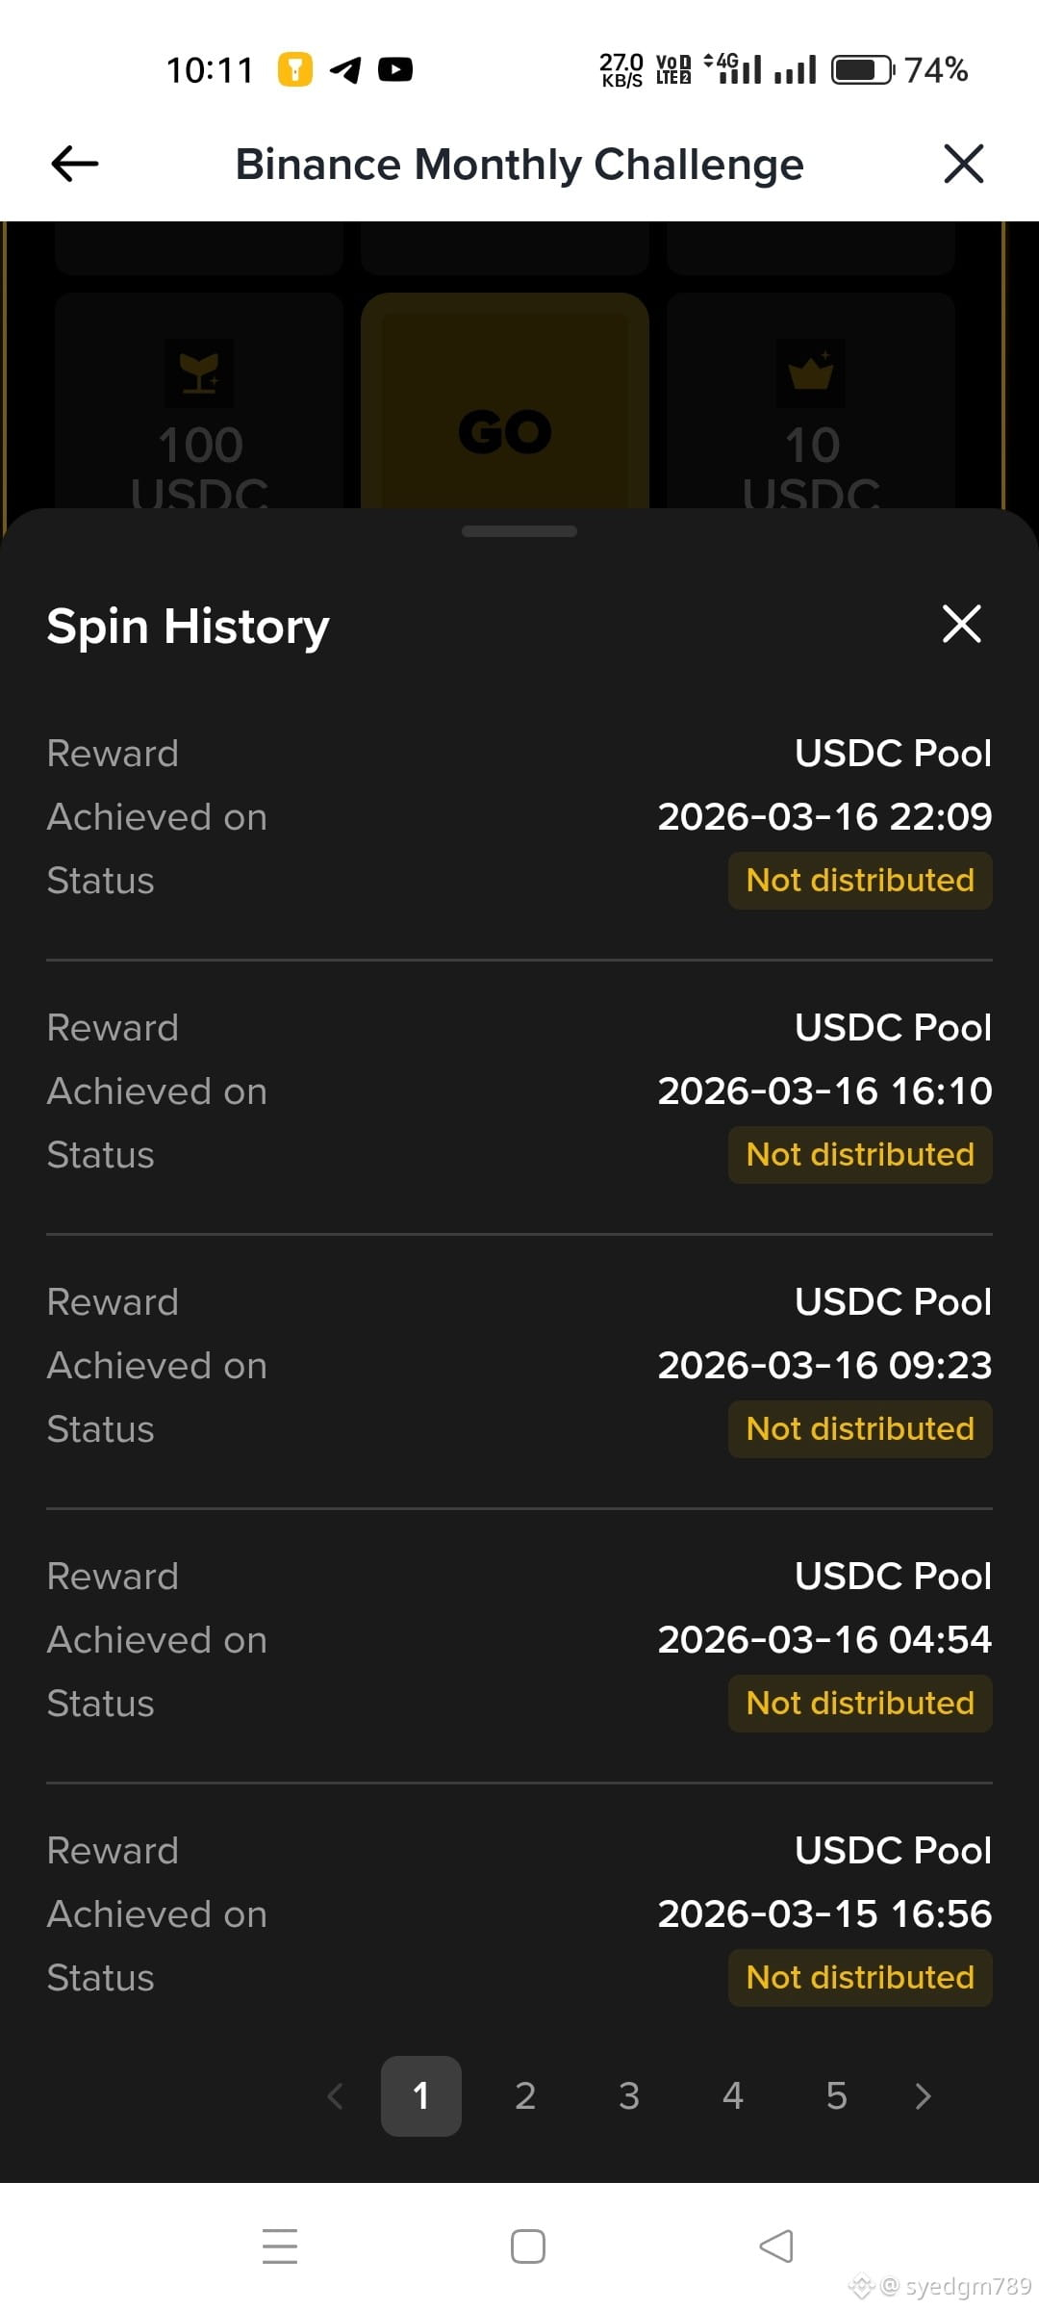Open page 2 of spin history
The image size is (1039, 2310).
click(x=525, y=2096)
